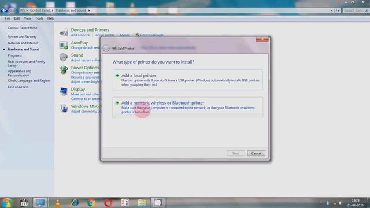
Task: Expand breadcrumb arrow after Hardware and Sound
Action: tap(89, 10)
